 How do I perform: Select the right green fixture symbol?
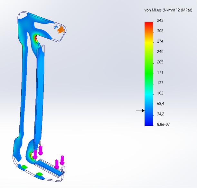tap(40, 174)
